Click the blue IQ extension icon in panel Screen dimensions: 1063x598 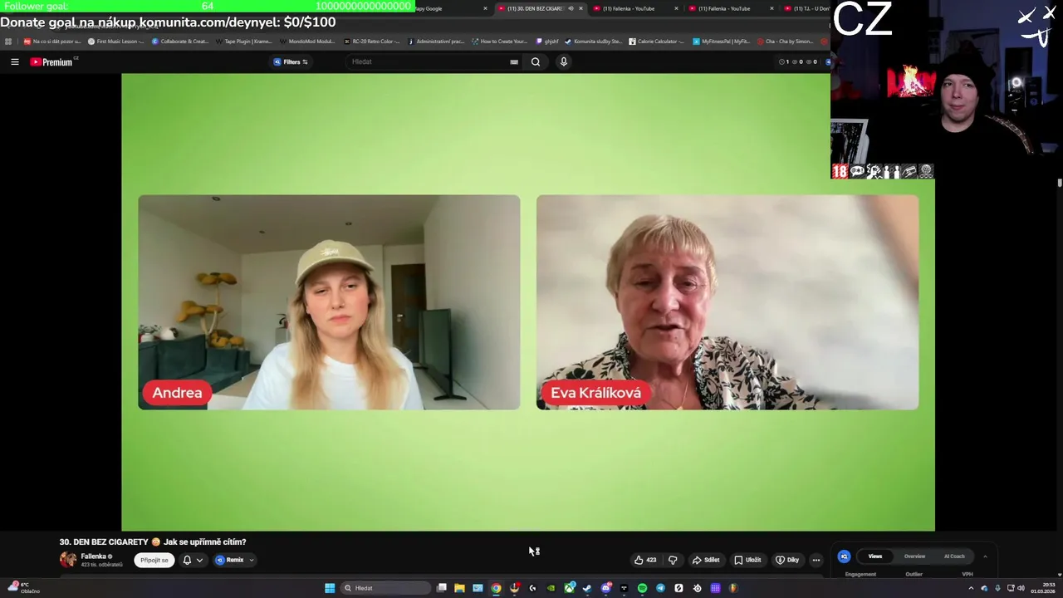pyautogui.click(x=844, y=556)
